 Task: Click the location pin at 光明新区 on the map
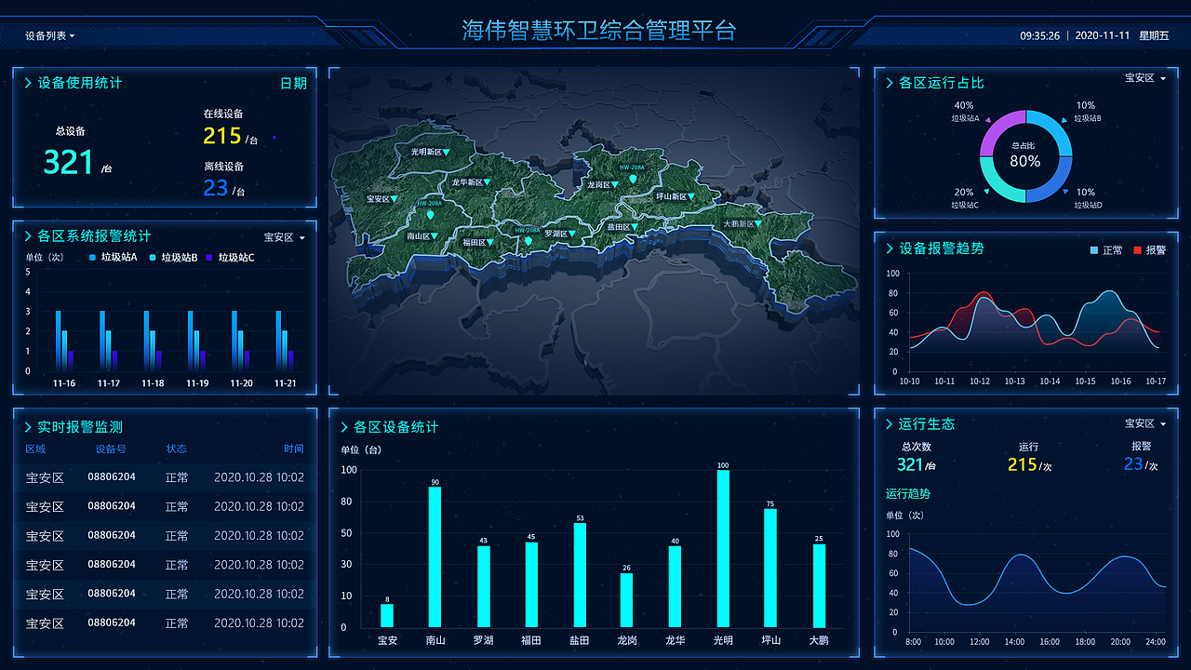pyautogui.click(x=446, y=153)
